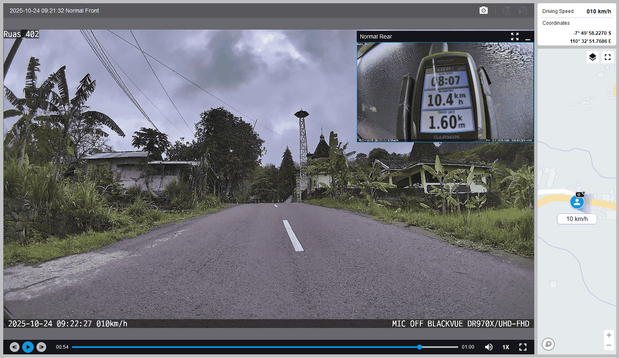
Task: Expand the map to fullscreen
Action: click(607, 57)
